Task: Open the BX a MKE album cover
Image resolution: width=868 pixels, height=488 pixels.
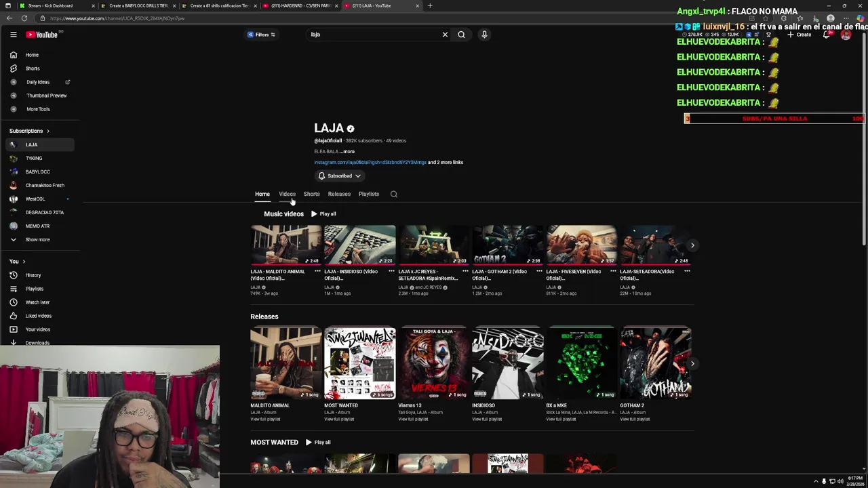Action: (x=581, y=363)
